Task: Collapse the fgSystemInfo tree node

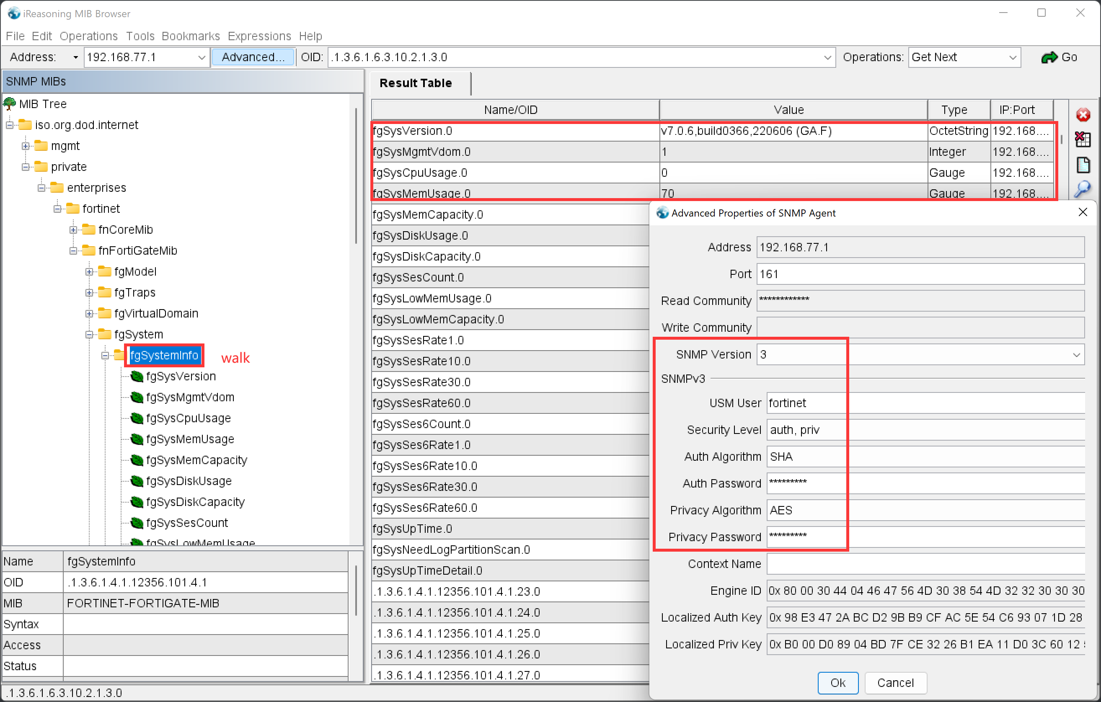Action: (x=105, y=356)
